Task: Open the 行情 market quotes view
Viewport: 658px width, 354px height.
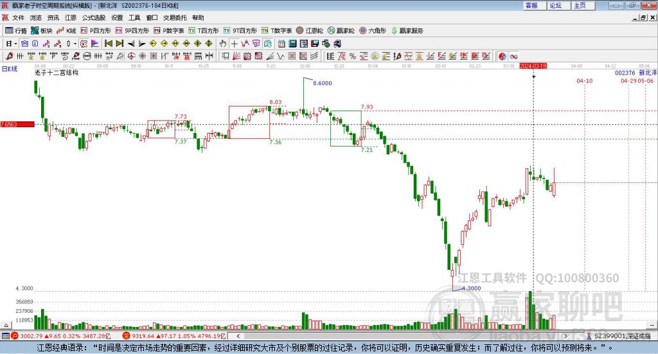Action: [x=15, y=31]
